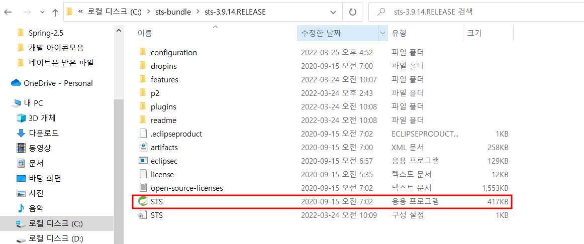The width and height of the screenshot is (584, 244).
Task: Select the open-source-licenses file icon
Action: point(143,188)
